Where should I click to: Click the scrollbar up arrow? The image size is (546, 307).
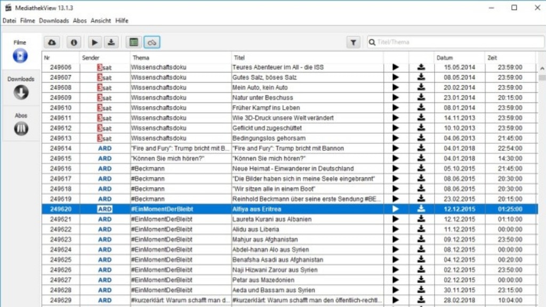(x=542, y=69)
